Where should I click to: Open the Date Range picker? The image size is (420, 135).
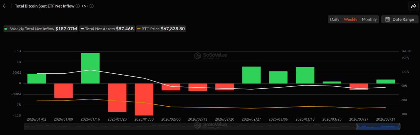tap(400, 19)
